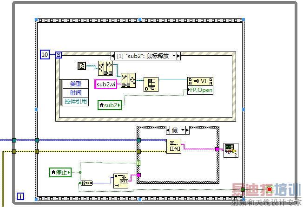Viewport: 303px width, 207px height.
Task: Click the 类型 event data node
Action: pyautogui.click(x=76, y=84)
